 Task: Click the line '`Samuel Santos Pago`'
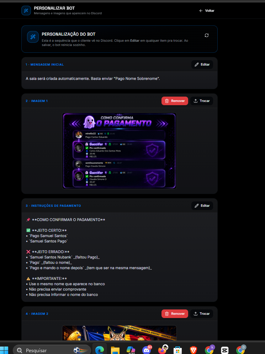[x=47, y=241]
